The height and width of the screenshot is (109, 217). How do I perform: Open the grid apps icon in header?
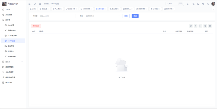click(x=40, y=4)
